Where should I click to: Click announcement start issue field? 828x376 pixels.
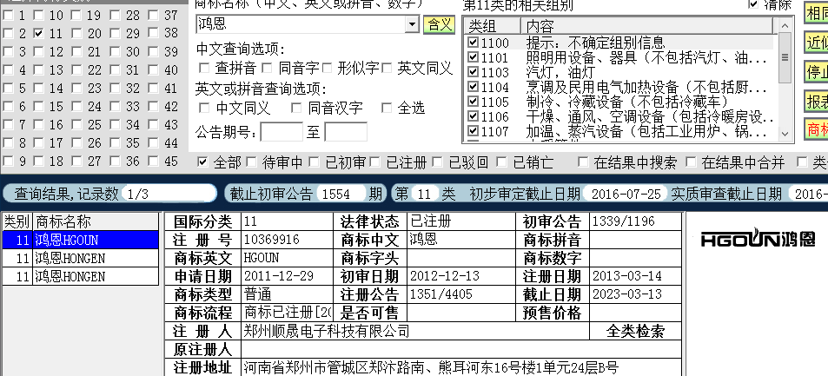282,131
